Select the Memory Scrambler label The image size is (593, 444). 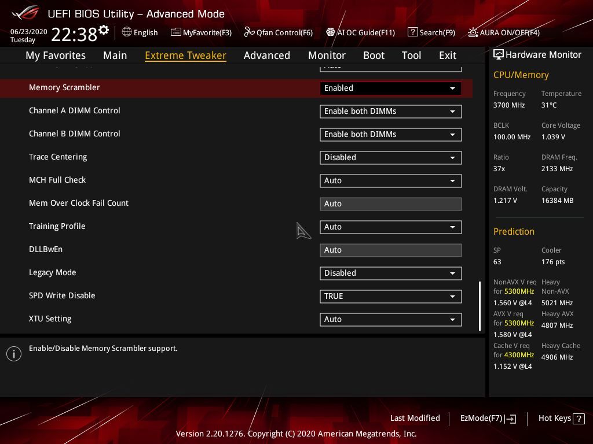point(64,88)
